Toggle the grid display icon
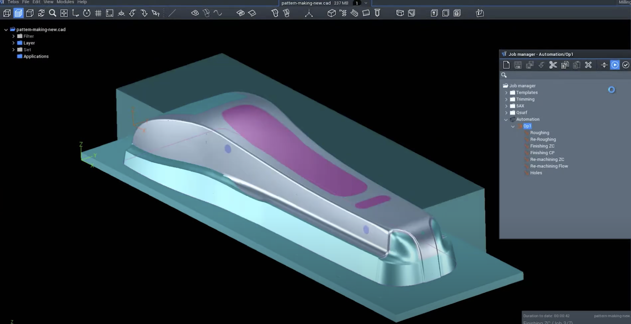Screen dimensions: 631x324 (x=98, y=13)
